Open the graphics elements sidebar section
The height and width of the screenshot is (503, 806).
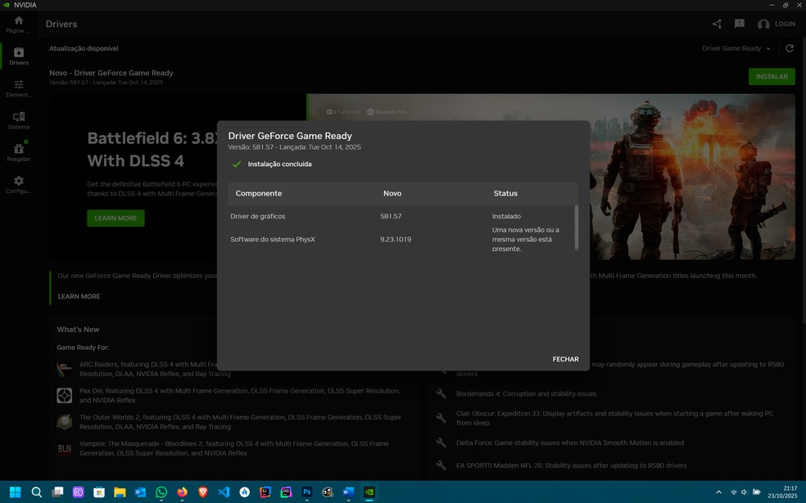pyautogui.click(x=18, y=88)
